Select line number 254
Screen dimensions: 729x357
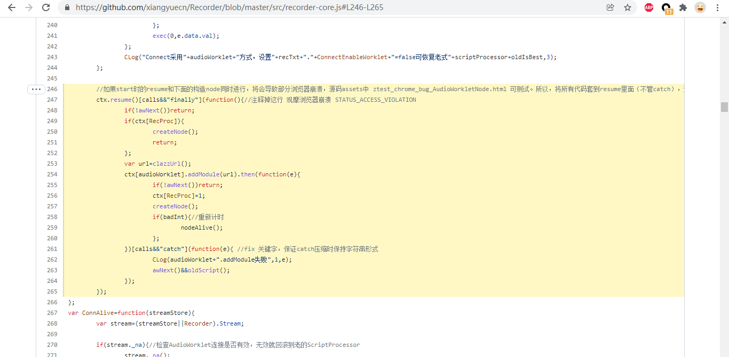point(52,174)
